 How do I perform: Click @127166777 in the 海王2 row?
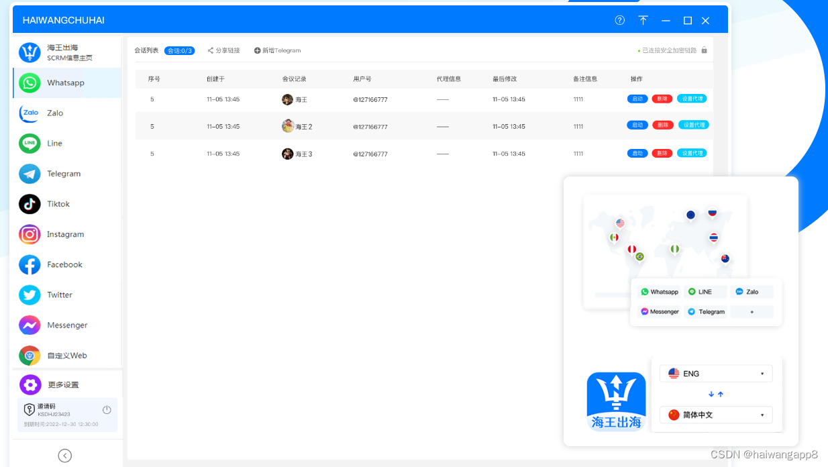pyautogui.click(x=370, y=126)
